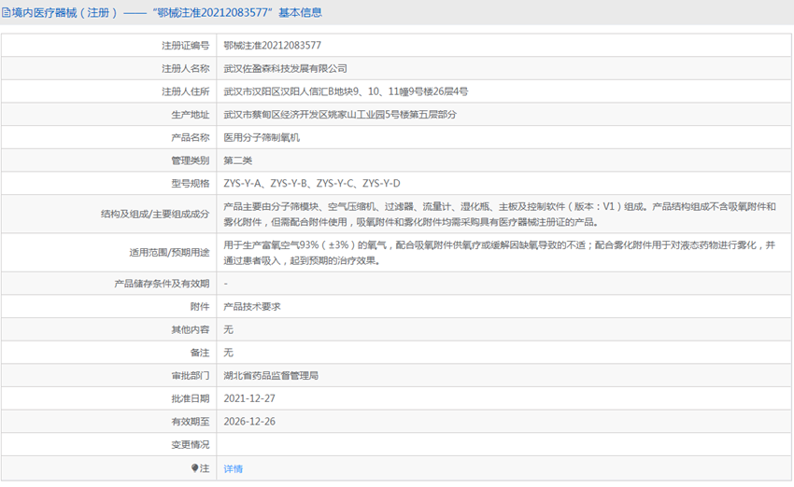Select the page title 境内医疗器械(注册) text
This screenshot has width=794, height=487.
click(x=64, y=13)
